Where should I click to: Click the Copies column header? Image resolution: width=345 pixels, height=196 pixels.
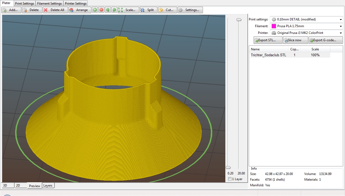tap(294, 49)
